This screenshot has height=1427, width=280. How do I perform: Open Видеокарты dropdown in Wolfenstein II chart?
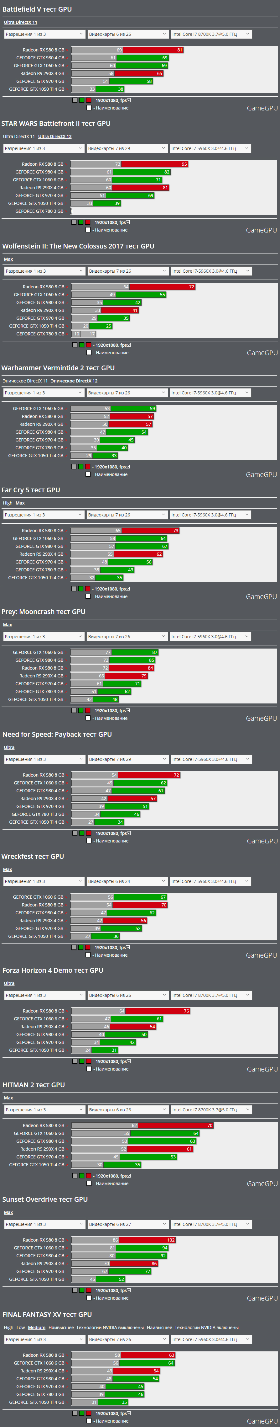pyautogui.click(x=127, y=271)
